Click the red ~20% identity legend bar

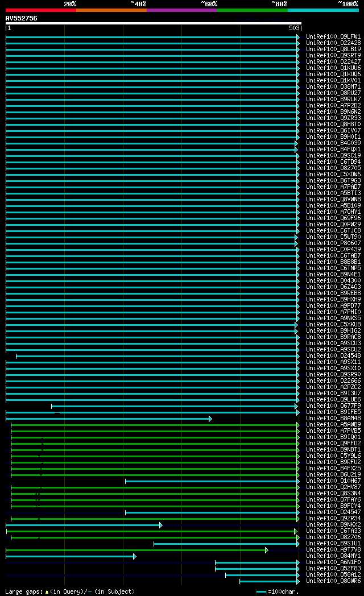tap(40, 10)
